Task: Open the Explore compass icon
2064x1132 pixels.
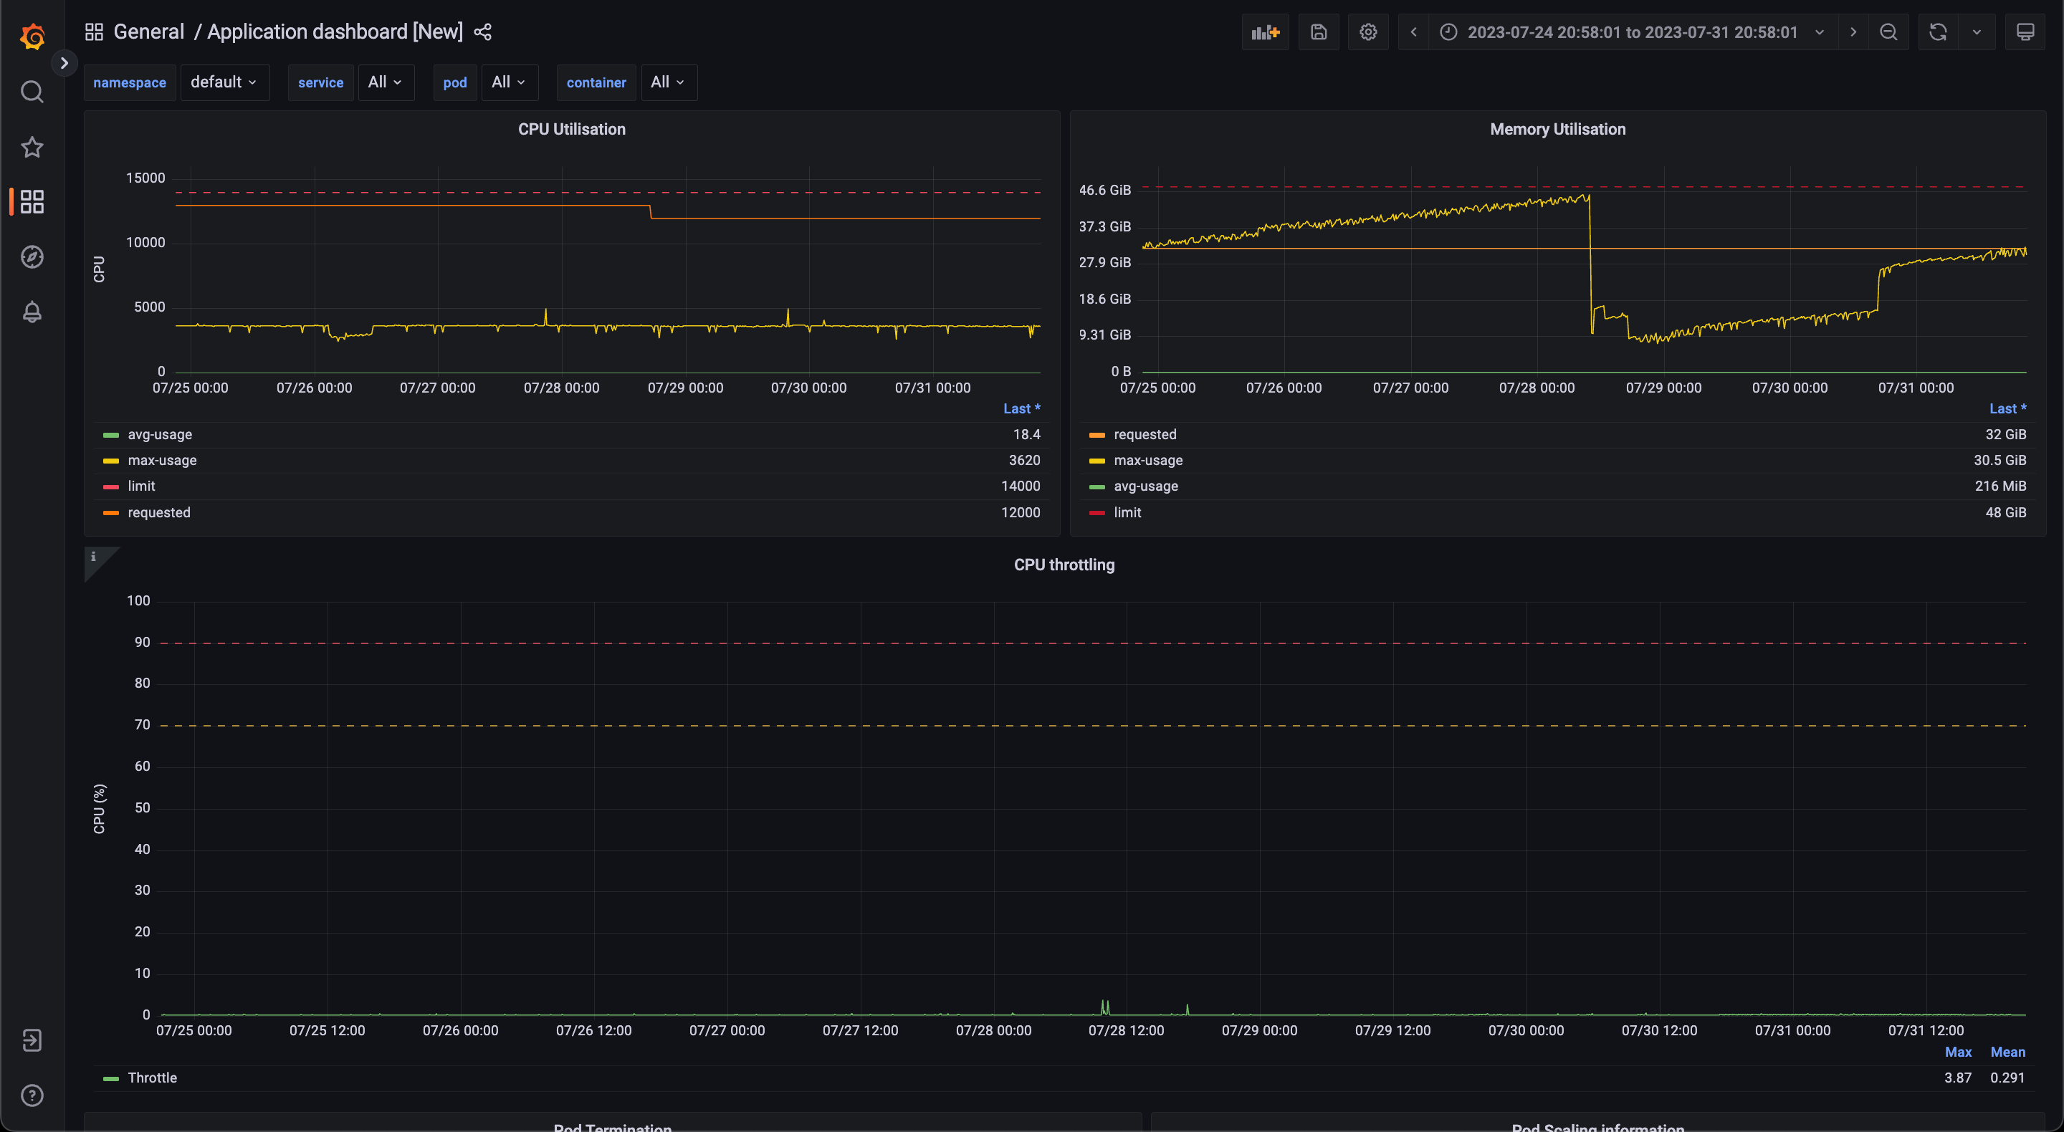Action: click(32, 257)
